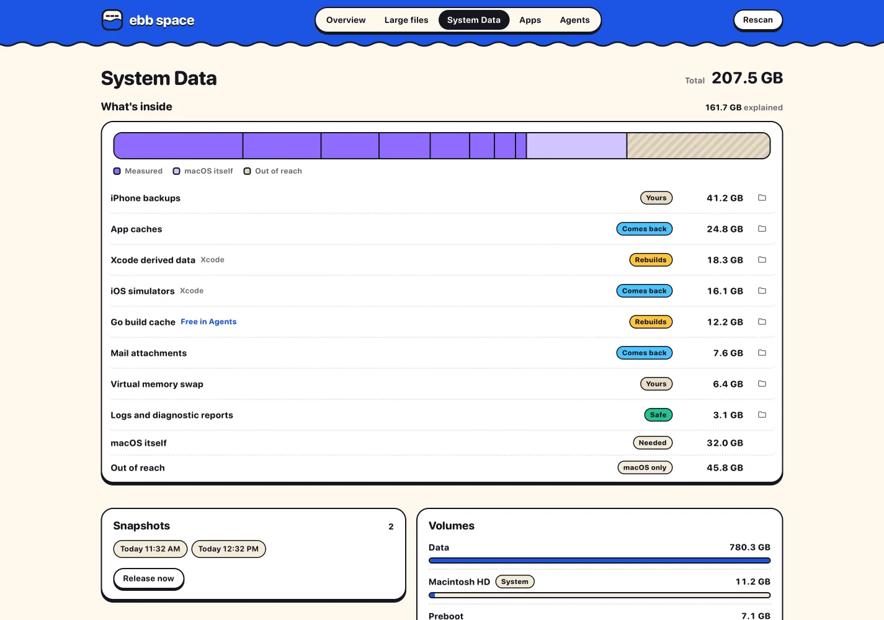Click the Comes back badge on App caches
This screenshot has width=884, height=620.
pyautogui.click(x=645, y=229)
